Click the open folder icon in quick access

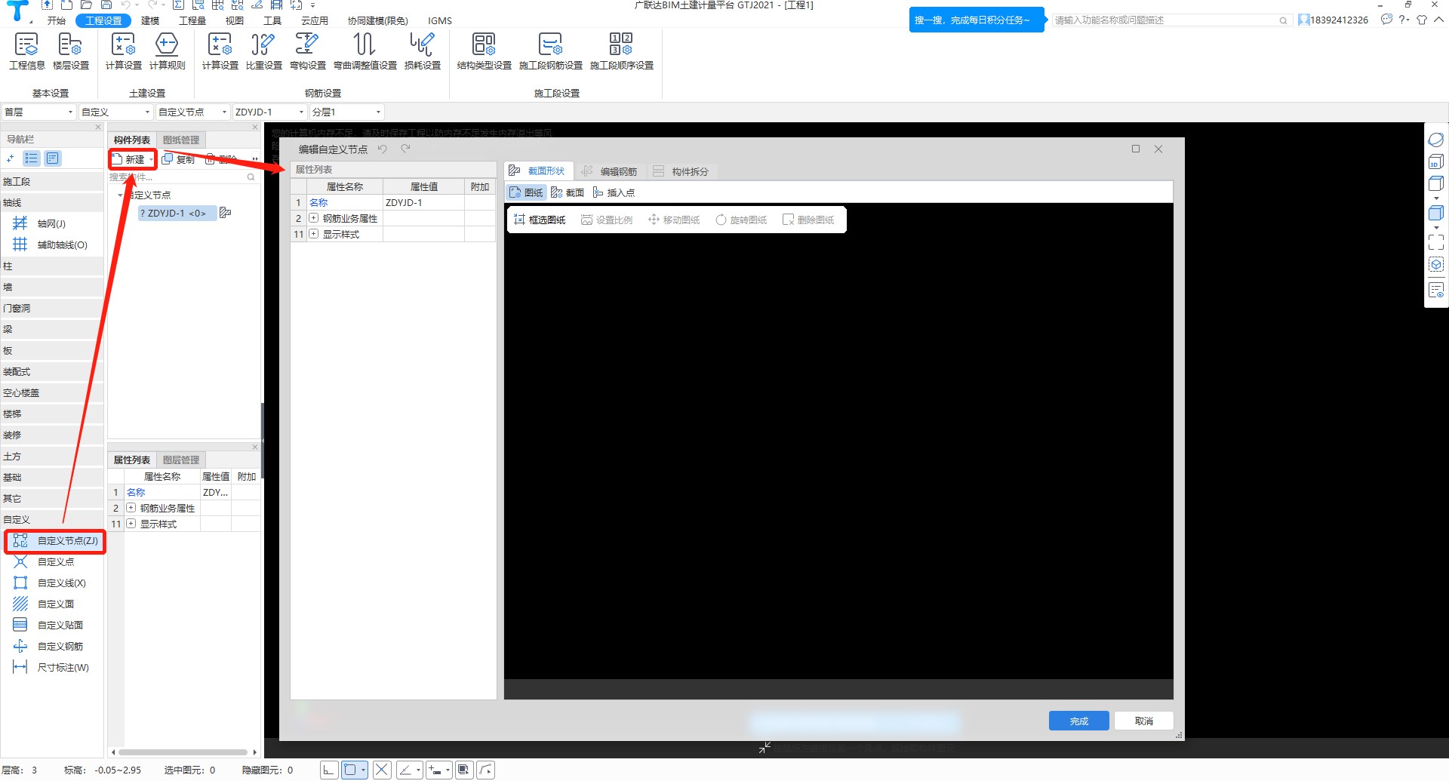[86, 5]
